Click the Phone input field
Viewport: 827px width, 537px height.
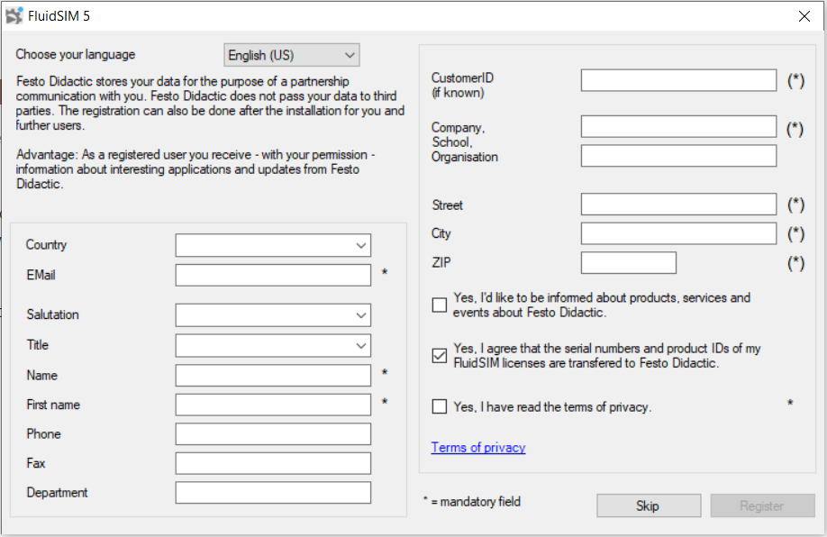273,433
